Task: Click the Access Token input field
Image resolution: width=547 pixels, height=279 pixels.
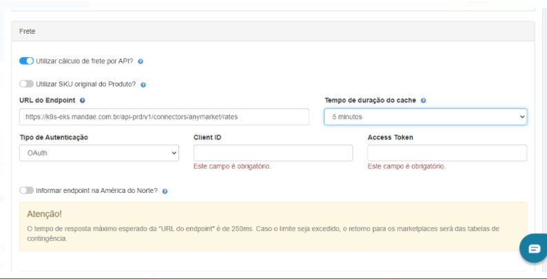Action: point(447,153)
